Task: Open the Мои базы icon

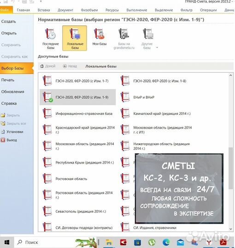Action: coord(100,37)
